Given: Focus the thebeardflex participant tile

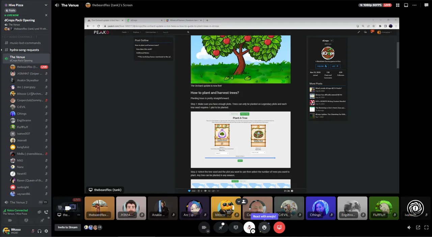Looking at the screenshot, I should 100,208.
